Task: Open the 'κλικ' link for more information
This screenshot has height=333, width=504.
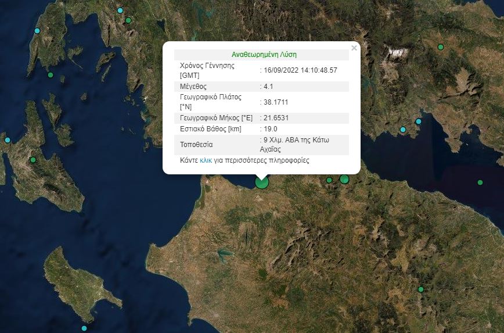Action: point(206,160)
